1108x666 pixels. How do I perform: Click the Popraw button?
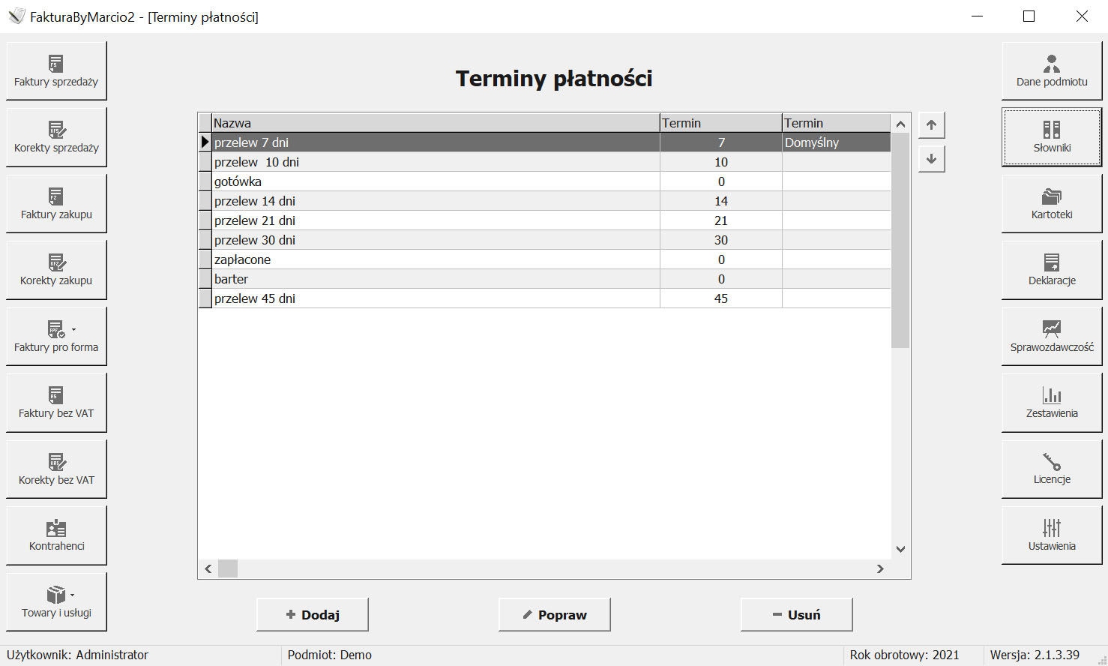click(x=554, y=614)
